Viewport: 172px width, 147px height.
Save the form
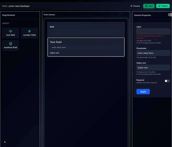click(149, 6)
